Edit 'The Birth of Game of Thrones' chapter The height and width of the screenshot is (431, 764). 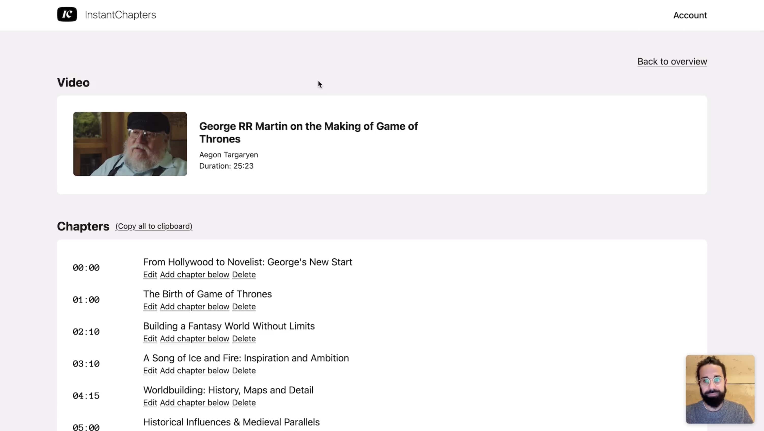click(150, 307)
